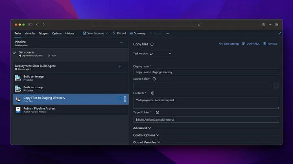Open Link settings
The image size is (293, 164).
point(229,44)
